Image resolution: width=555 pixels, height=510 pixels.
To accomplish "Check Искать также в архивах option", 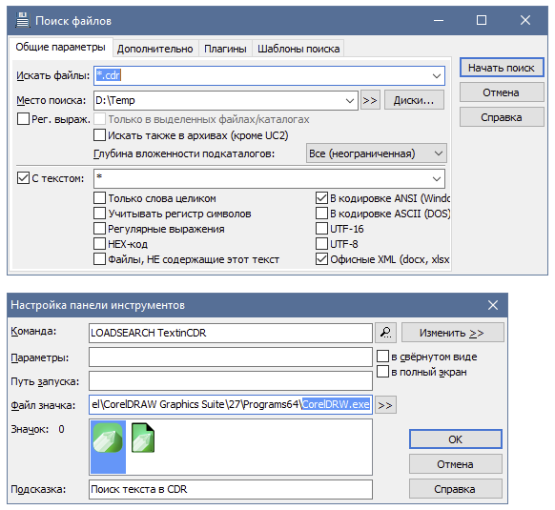I will tap(99, 135).
